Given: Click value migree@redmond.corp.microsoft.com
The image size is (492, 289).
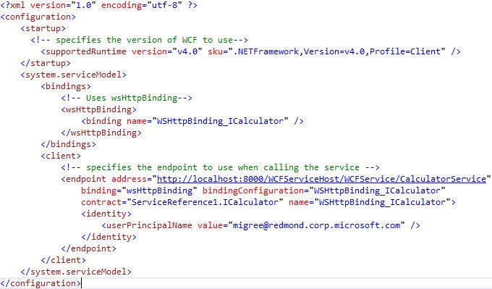Looking at the screenshot, I should pyautogui.click(x=317, y=225).
